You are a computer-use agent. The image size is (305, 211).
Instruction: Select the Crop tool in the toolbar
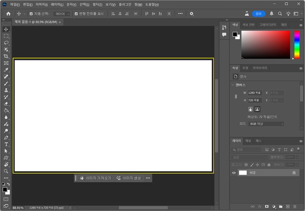pos(6,56)
